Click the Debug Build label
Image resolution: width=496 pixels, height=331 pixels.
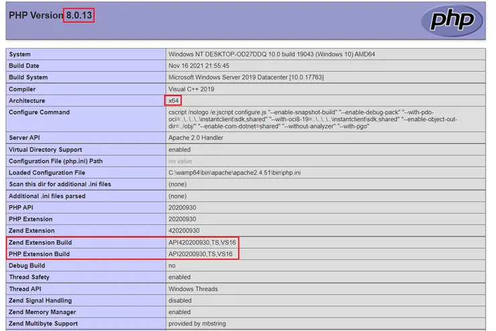[27, 265]
